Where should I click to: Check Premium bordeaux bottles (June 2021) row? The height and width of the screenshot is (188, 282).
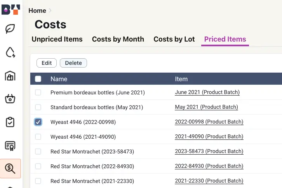point(38,92)
